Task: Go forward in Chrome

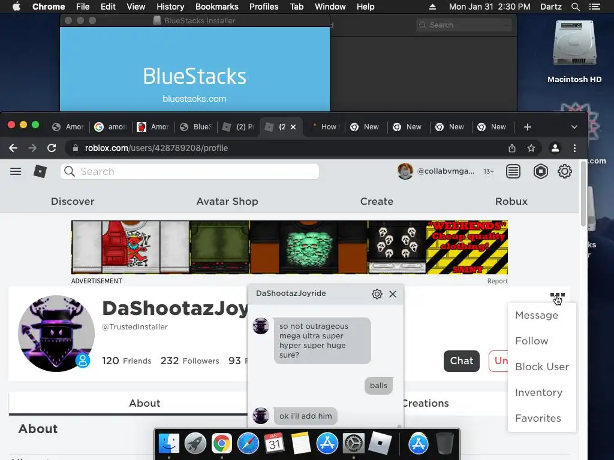Action: (32, 148)
